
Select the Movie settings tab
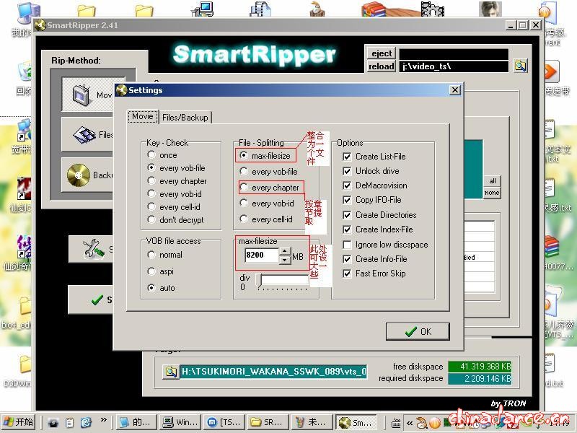pos(142,116)
